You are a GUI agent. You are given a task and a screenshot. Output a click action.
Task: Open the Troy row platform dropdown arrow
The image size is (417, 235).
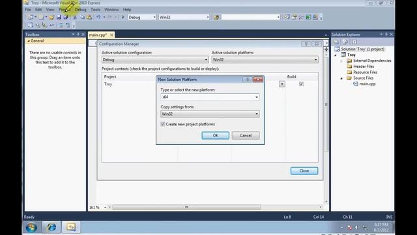(x=282, y=84)
